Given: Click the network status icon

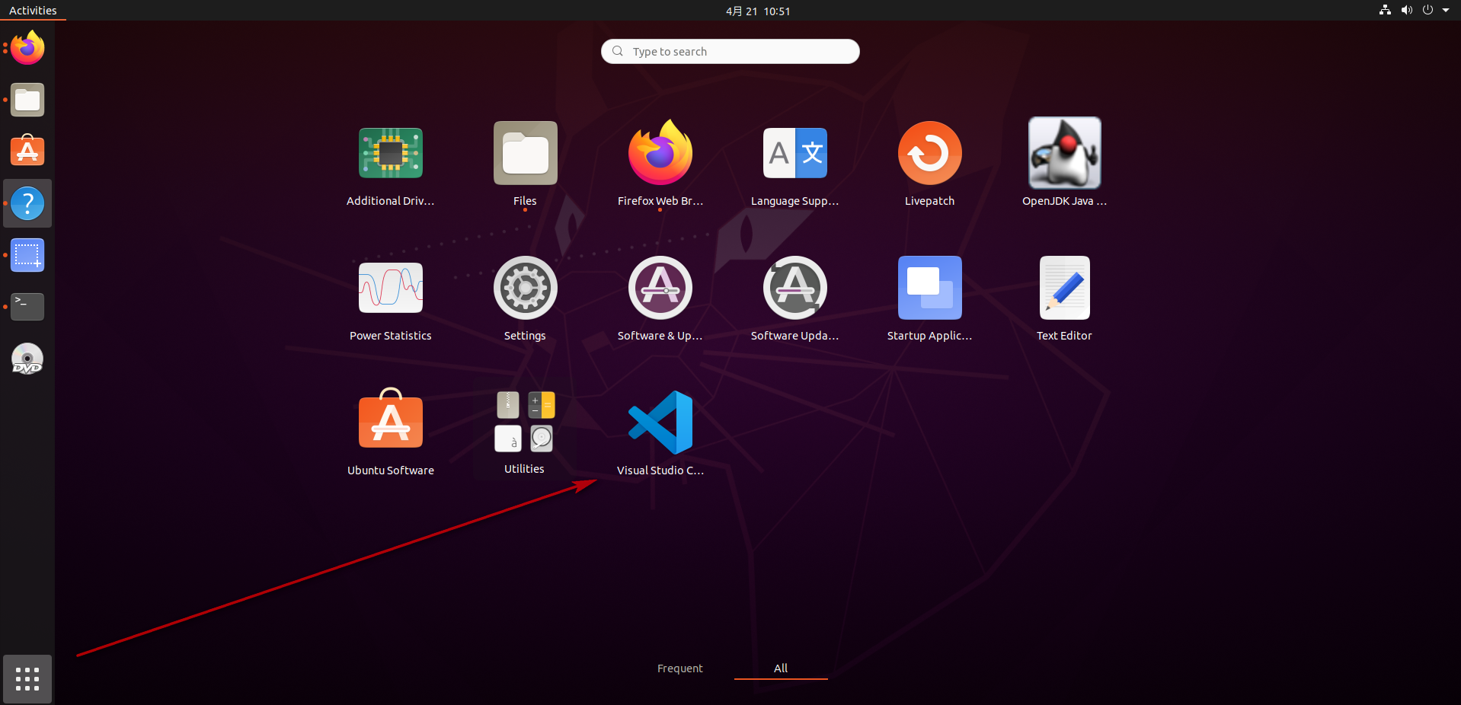Looking at the screenshot, I should (1385, 11).
